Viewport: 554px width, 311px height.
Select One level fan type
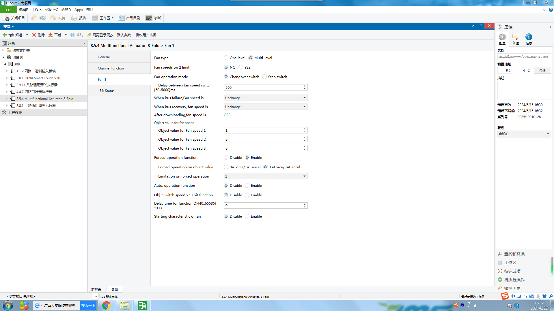coord(226,58)
